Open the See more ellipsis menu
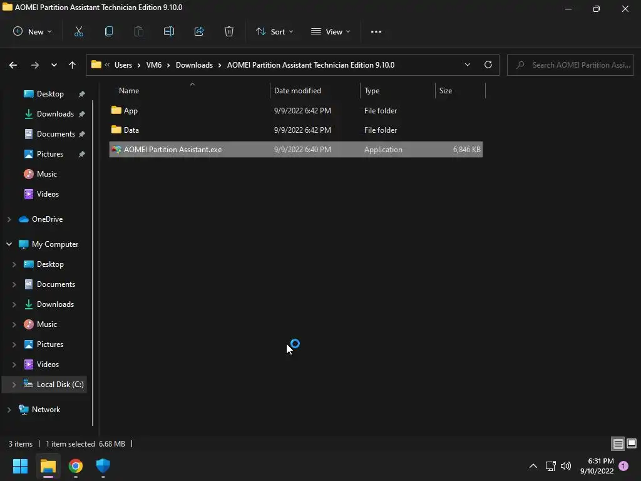The height and width of the screenshot is (481, 641). click(376, 31)
